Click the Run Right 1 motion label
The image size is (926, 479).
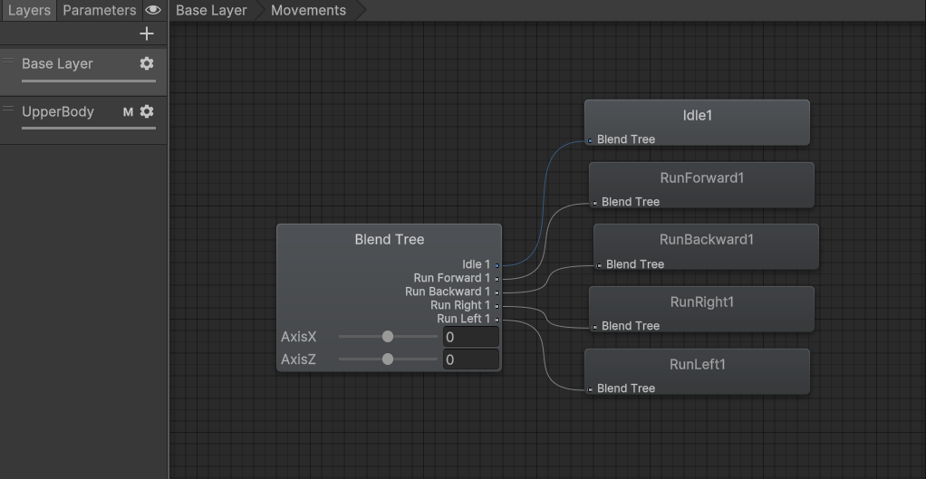pos(460,305)
